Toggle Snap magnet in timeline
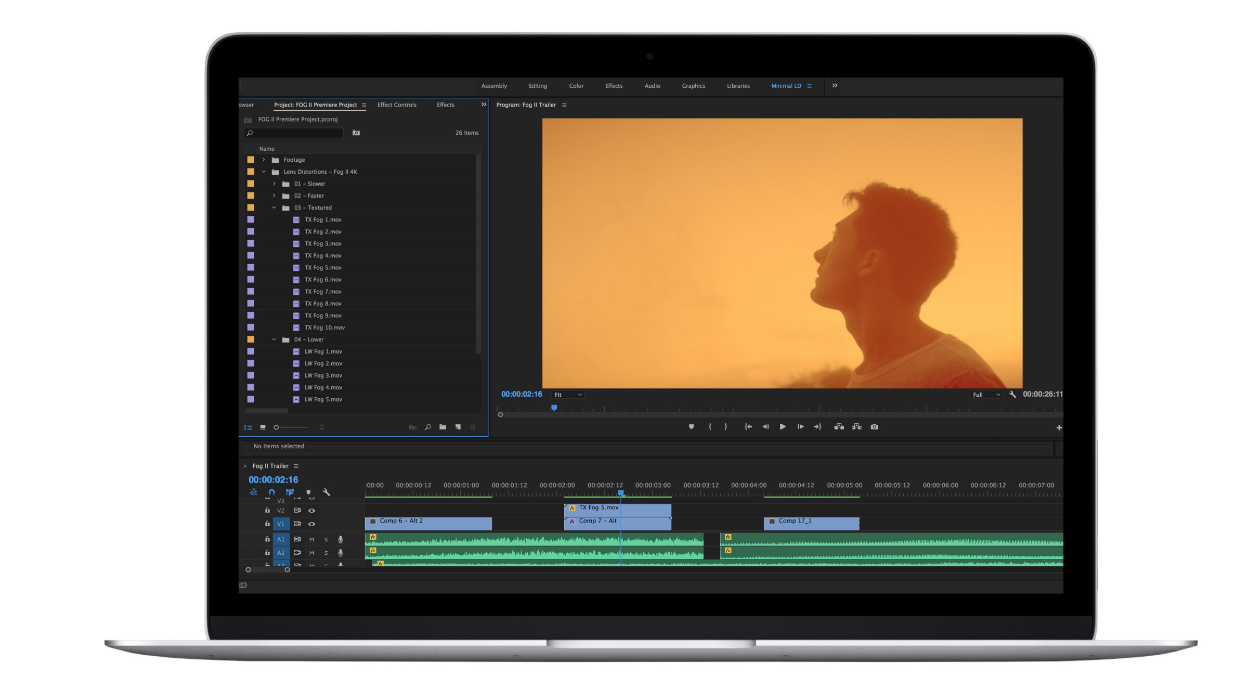 click(271, 492)
